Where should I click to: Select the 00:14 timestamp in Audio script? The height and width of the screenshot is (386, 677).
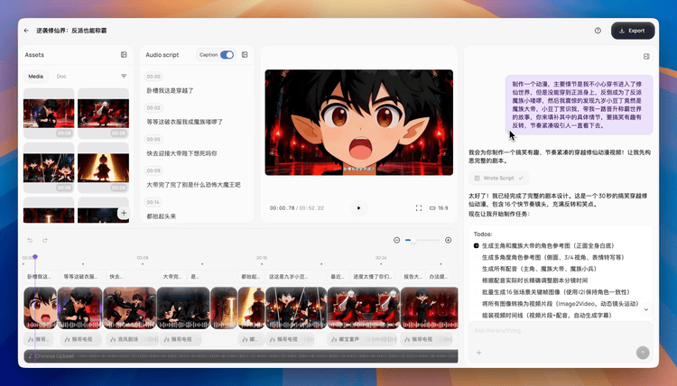tap(153, 202)
